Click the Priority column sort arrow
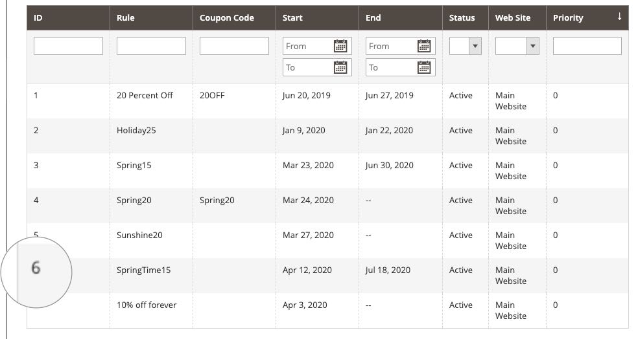The width and height of the screenshot is (638, 339). tap(619, 17)
